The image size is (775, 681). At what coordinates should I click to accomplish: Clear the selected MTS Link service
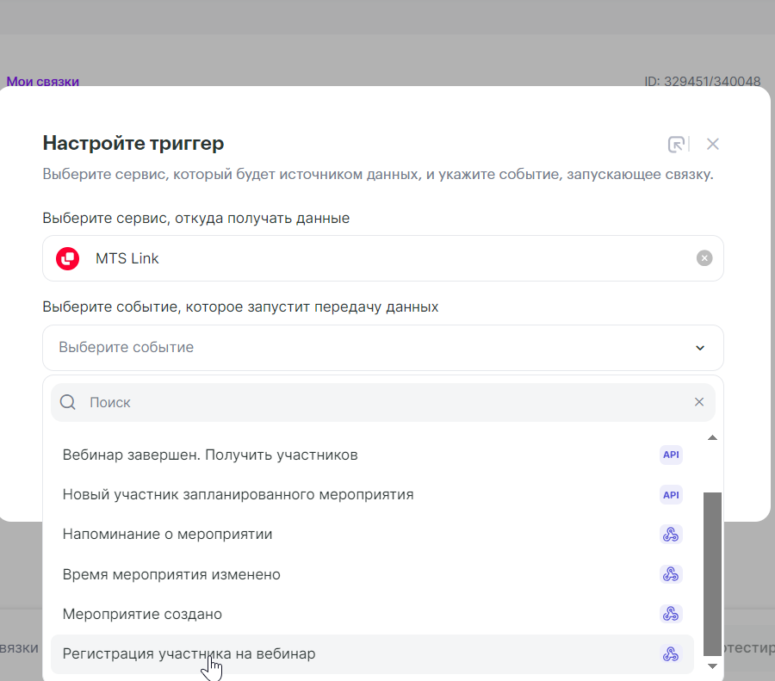704,258
